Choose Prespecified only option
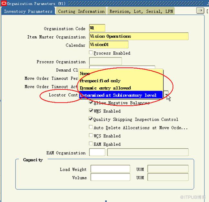 click(121, 81)
